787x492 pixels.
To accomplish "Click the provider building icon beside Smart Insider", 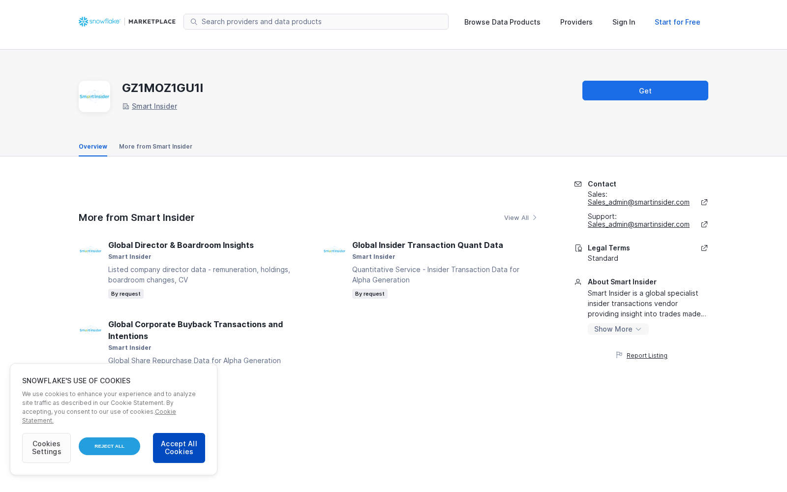I will click(126, 106).
